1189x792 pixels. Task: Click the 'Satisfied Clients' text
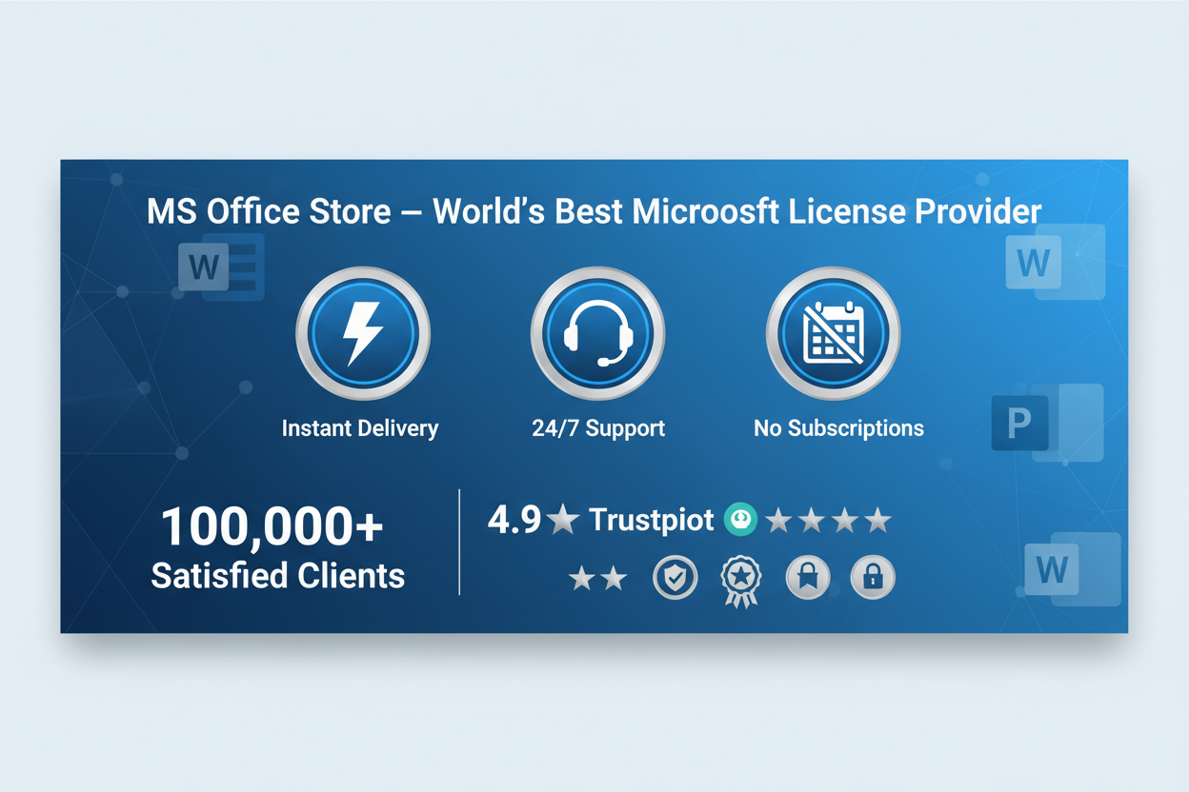[278, 576]
